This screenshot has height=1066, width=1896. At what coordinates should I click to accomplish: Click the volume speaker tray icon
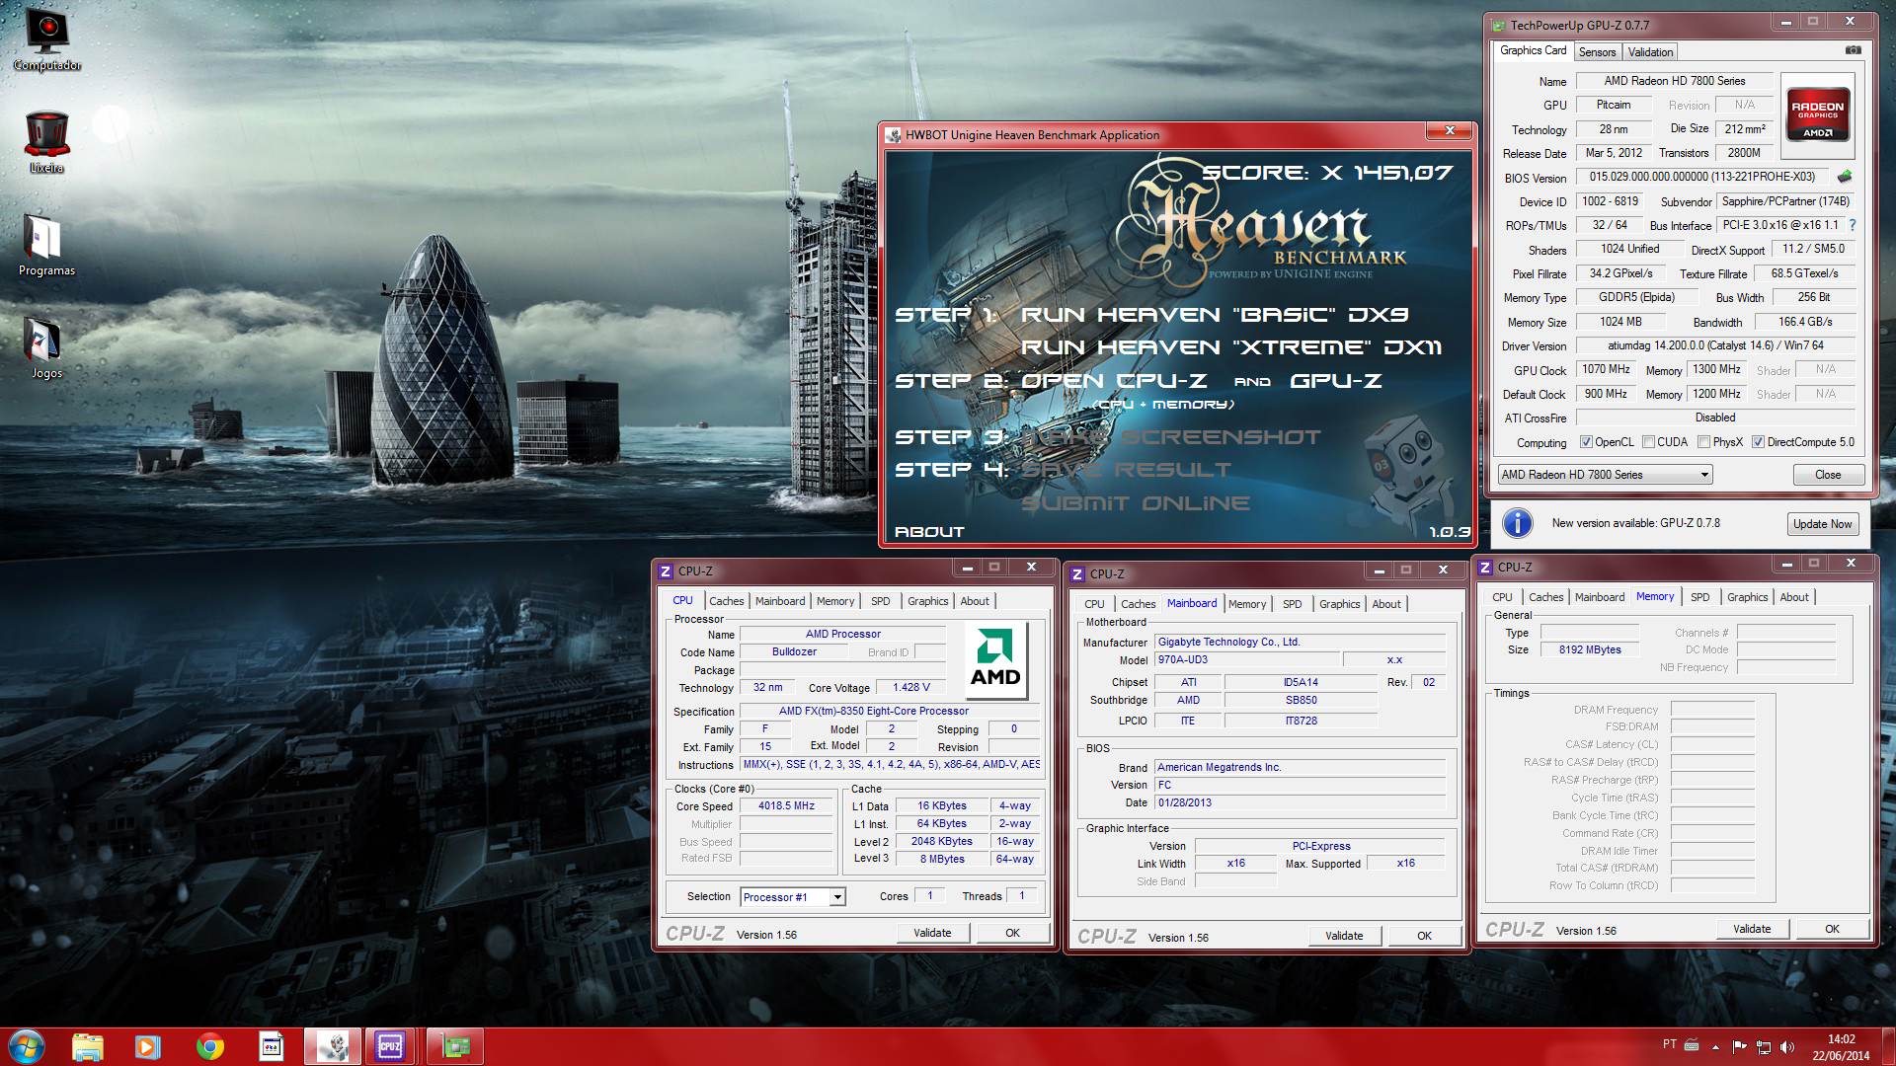click(x=1786, y=1046)
